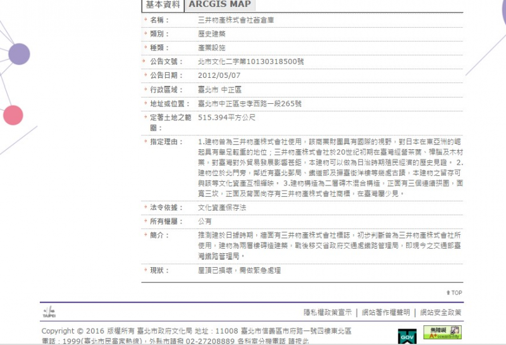Screen dimensions: 506x345
Task: Click the legal basis 文化資產保存法
Action: click(221, 208)
